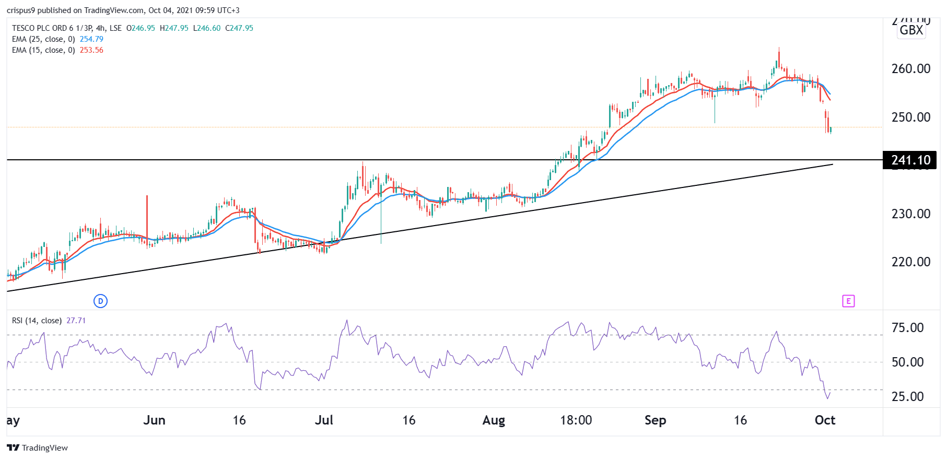Click the 250.00 price axis label

tap(910, 117)
